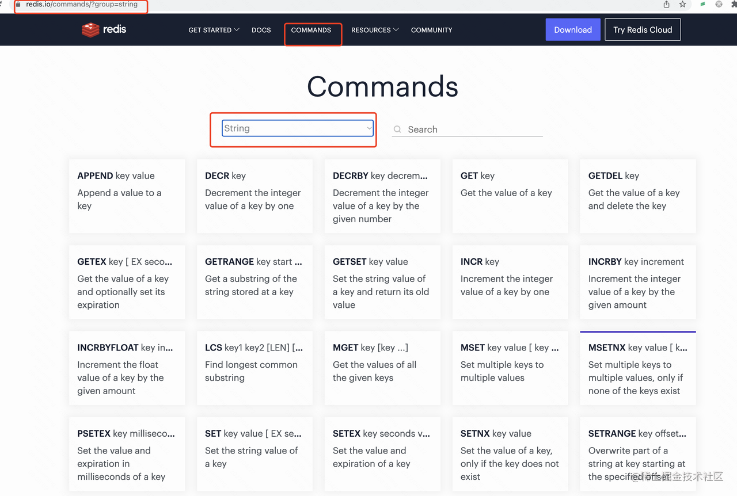Screen dimensions: 737x496
Task: Open the GETRANGE command card
Action: [x=254, y=282]
